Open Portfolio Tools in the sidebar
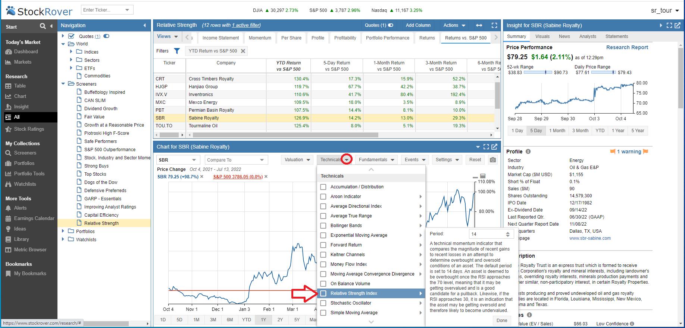This screenshot has width=685, height=328. (x=25, y=174)
